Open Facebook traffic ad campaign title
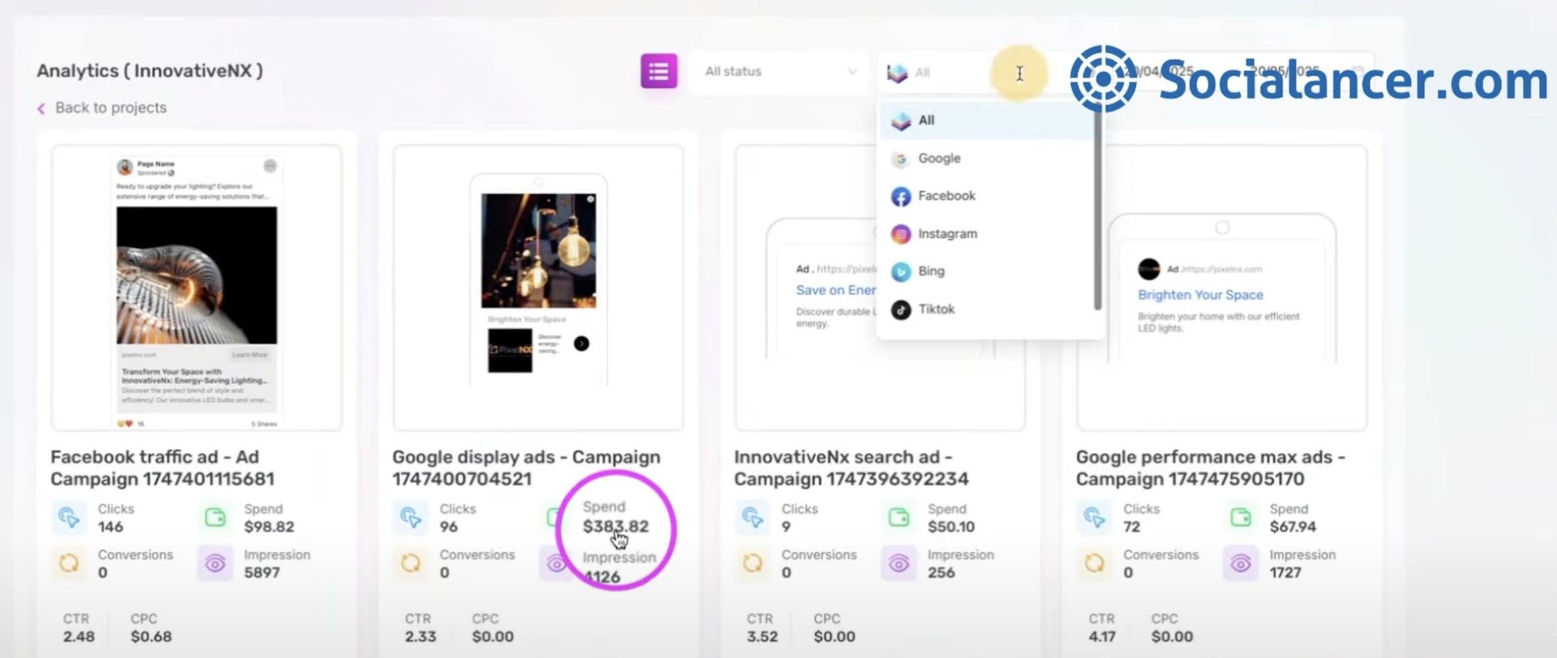 [163, 468]
